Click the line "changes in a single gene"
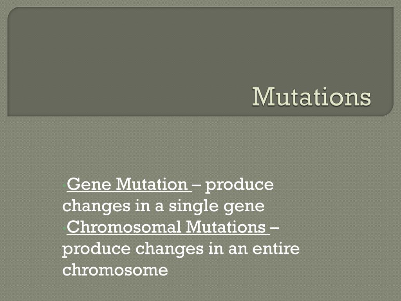The width and height of the screenshot is (401, 301). click(163, 206)
